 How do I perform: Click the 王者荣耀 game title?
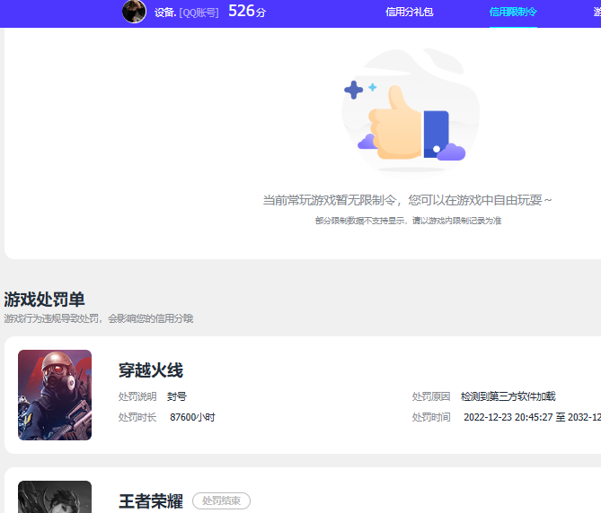coord(151,501)
